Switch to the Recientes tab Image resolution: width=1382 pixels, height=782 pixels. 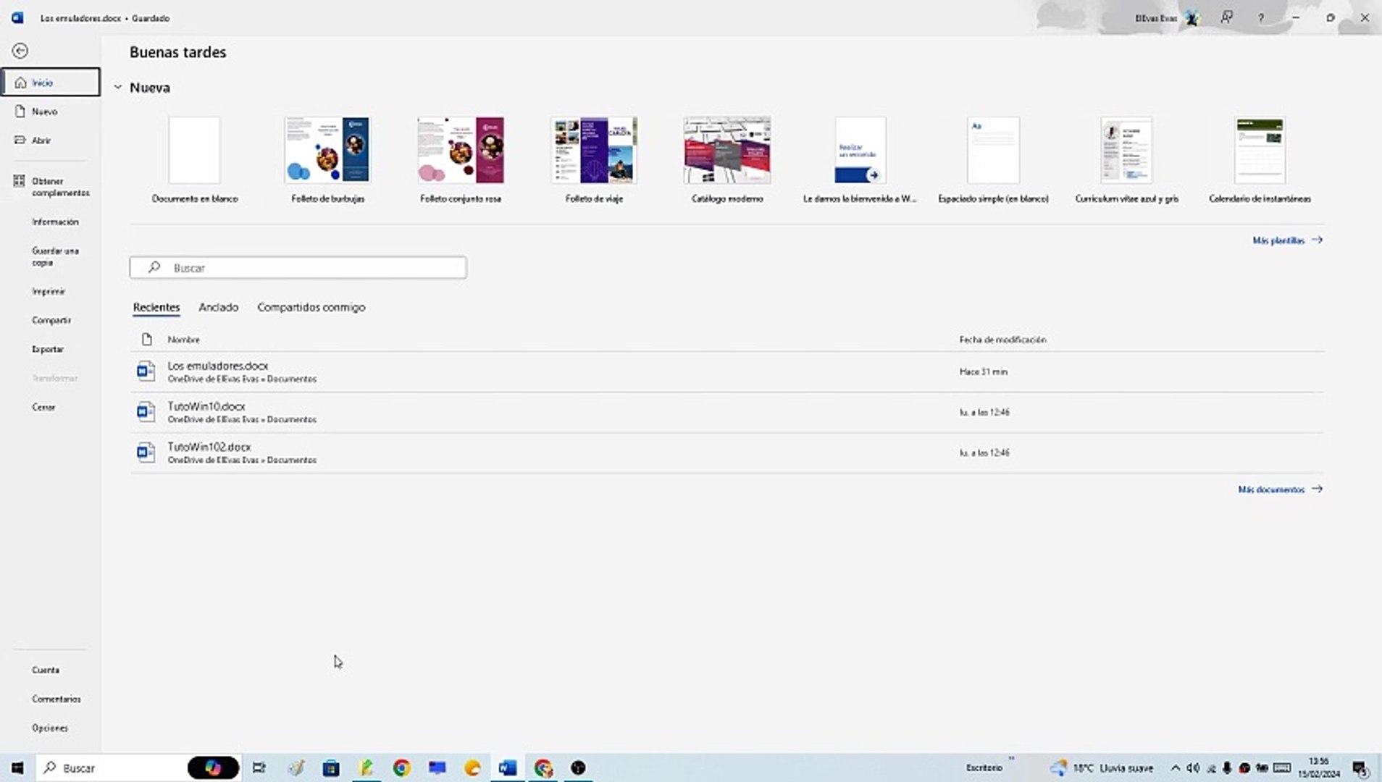(156, 308)
